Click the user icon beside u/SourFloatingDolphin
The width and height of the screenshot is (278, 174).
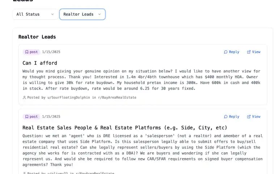(25, 98)
